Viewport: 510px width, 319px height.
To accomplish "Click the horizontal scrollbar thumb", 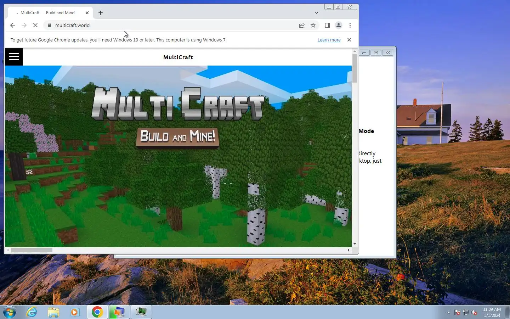I will 32,250.
